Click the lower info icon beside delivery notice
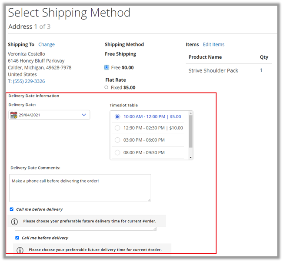The width and height of the screenshot is (283, 262). pyautogui.click(x=20, y=250)
